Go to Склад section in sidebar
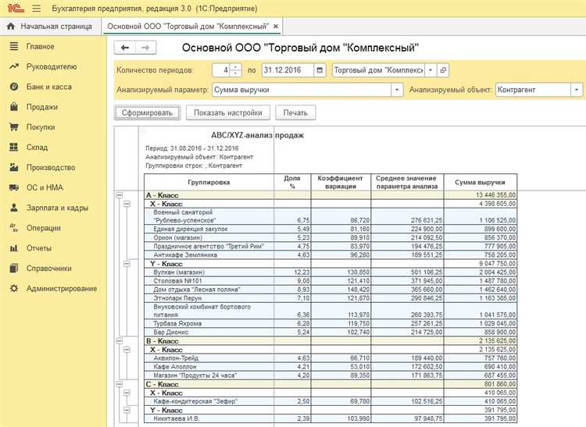Image resolution: width=586 pixels, height=427 pixels. [37, 147]
